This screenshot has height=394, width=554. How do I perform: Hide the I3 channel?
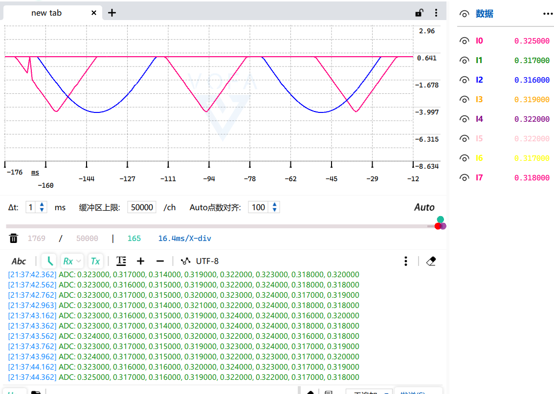(464, 100)
